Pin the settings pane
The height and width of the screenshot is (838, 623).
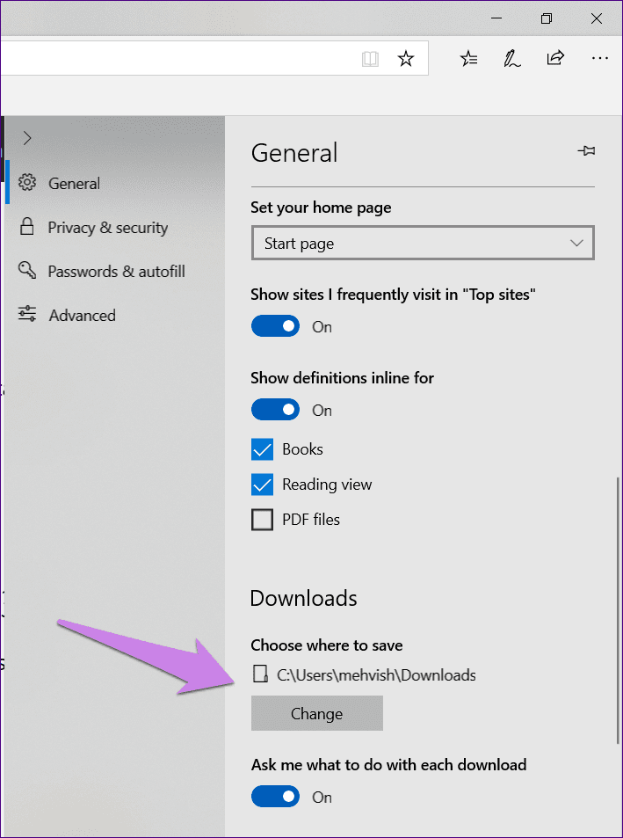(x=587, y=151)
